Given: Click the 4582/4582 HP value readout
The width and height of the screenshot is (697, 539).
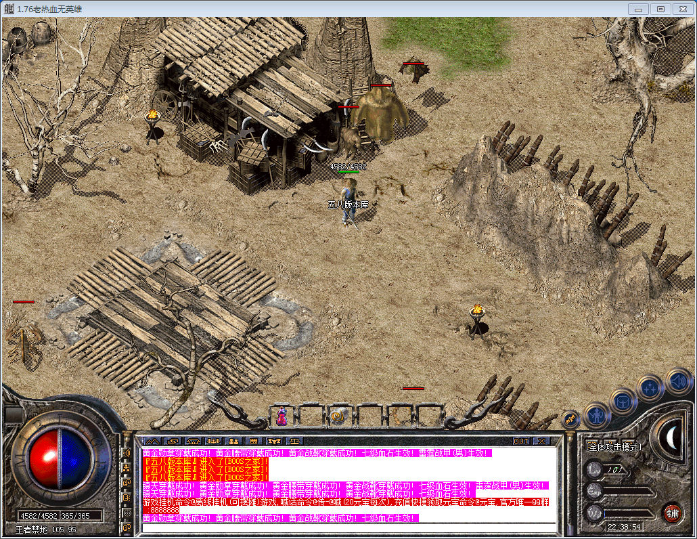Looking at the screenshot, I should [x=39, y=516].
